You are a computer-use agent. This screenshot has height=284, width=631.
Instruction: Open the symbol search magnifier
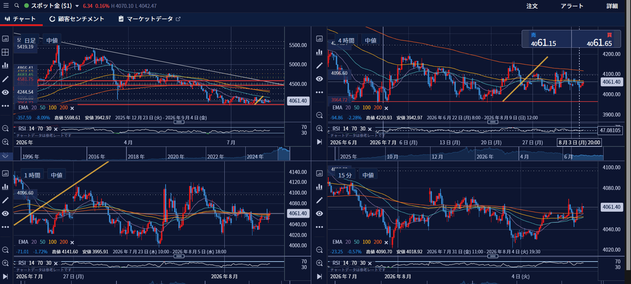17,6
